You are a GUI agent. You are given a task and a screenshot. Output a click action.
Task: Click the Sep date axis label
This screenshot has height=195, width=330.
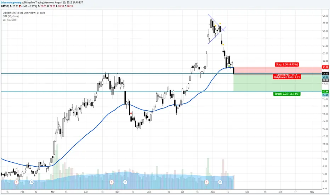pos(247,192)
